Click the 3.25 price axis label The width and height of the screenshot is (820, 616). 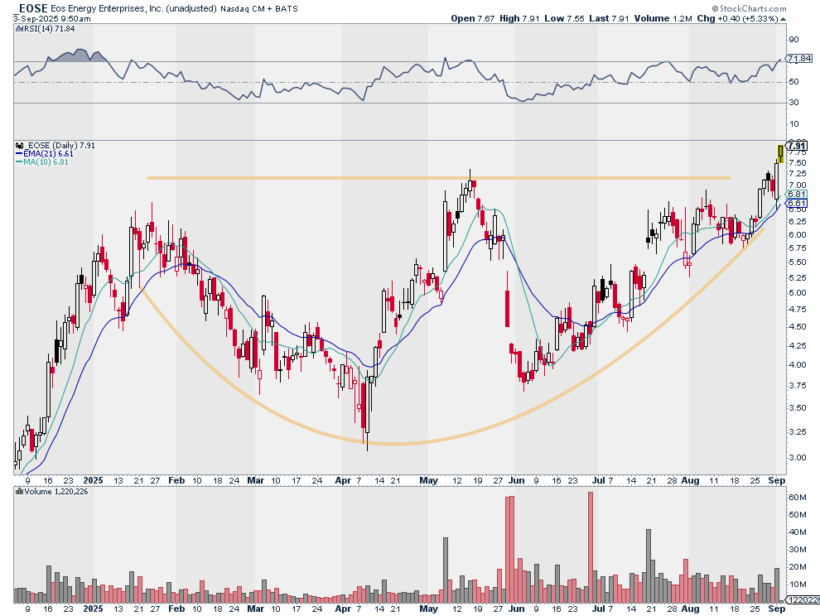(797, 432)
